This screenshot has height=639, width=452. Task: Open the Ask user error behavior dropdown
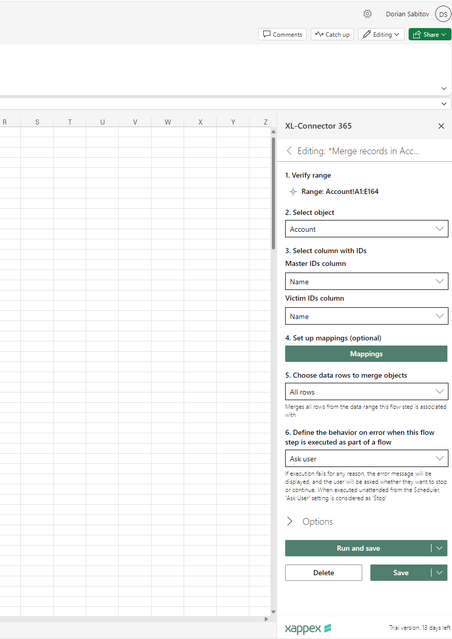click(x=366, y=459)
